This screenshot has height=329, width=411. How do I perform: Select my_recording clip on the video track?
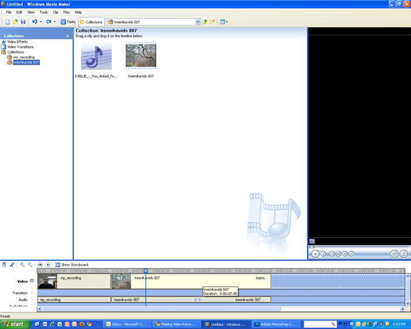click(x=74, y=281)
